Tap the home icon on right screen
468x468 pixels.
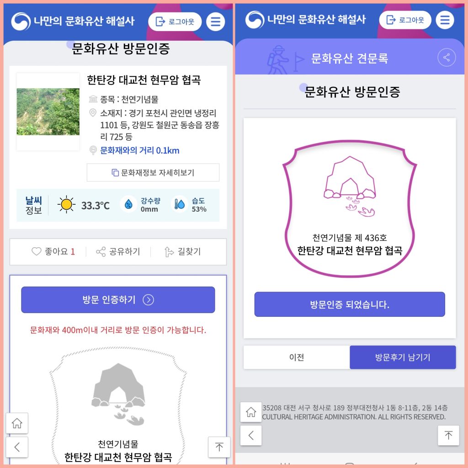tap(251, 412)
